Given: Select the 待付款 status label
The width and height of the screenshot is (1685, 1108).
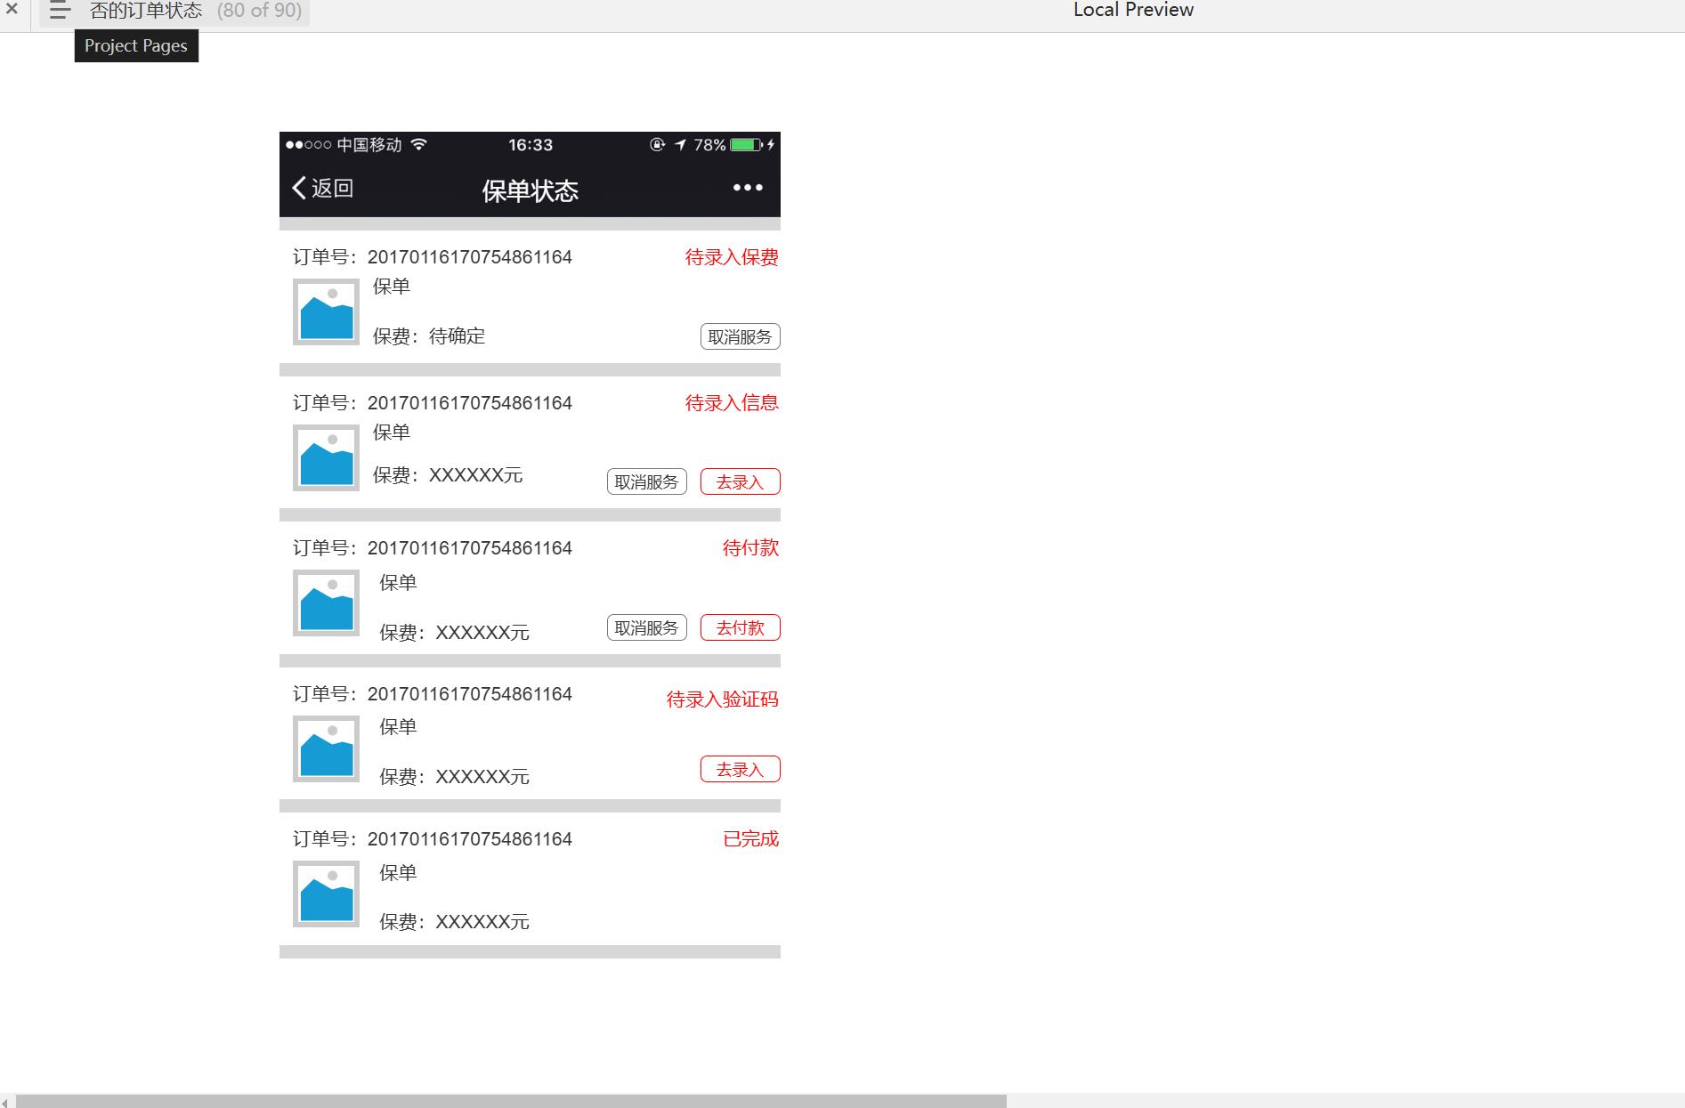Looking at the screenshot, I should pos(750,548).
